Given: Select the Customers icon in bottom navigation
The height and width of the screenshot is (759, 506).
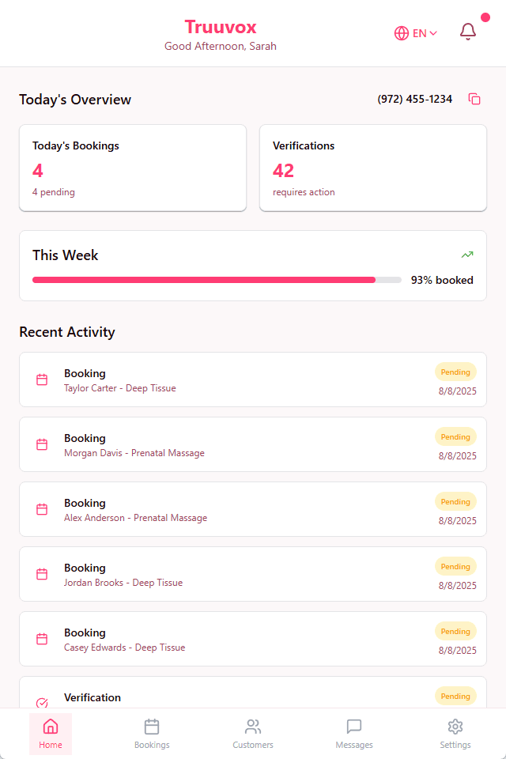Looking at the screenshot, I should tap(253, 727).
